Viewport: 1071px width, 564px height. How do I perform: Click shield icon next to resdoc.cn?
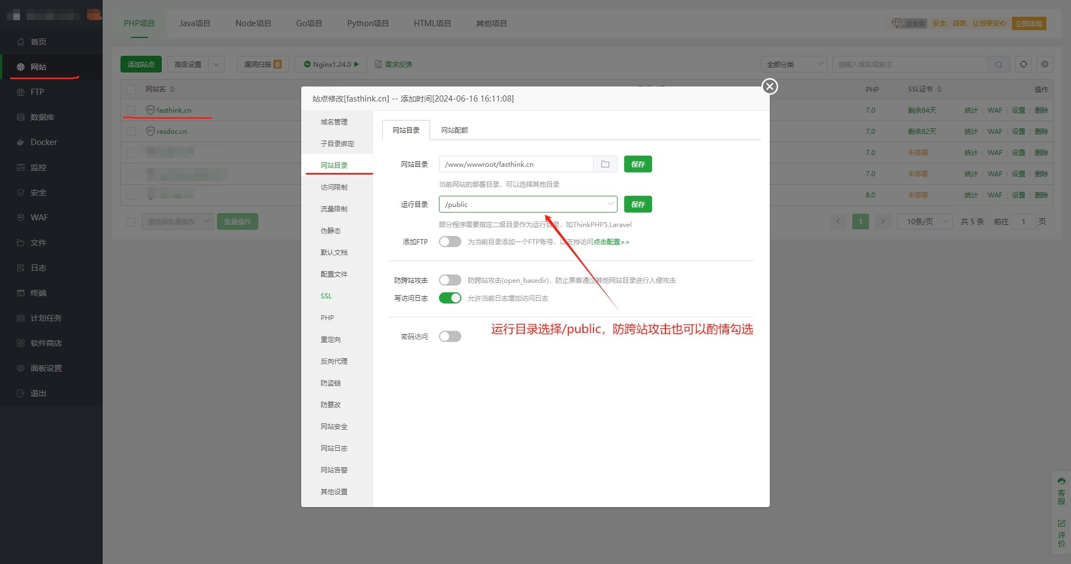pyautogui.click(x=150, y=131)
